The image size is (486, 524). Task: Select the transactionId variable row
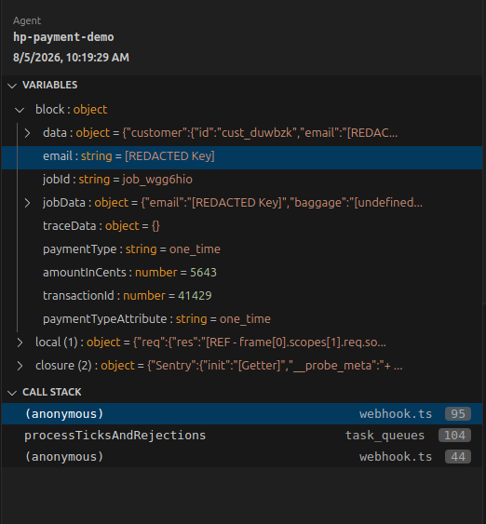click(x=242, y=296)
